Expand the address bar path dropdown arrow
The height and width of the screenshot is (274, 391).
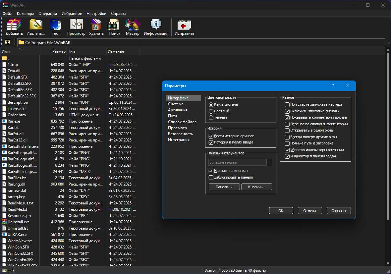pos(388,43)
